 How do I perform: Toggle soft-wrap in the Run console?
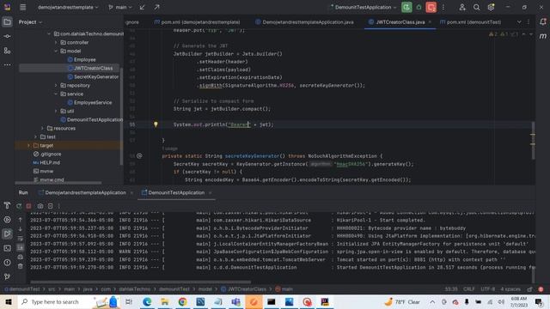(21, 239)
